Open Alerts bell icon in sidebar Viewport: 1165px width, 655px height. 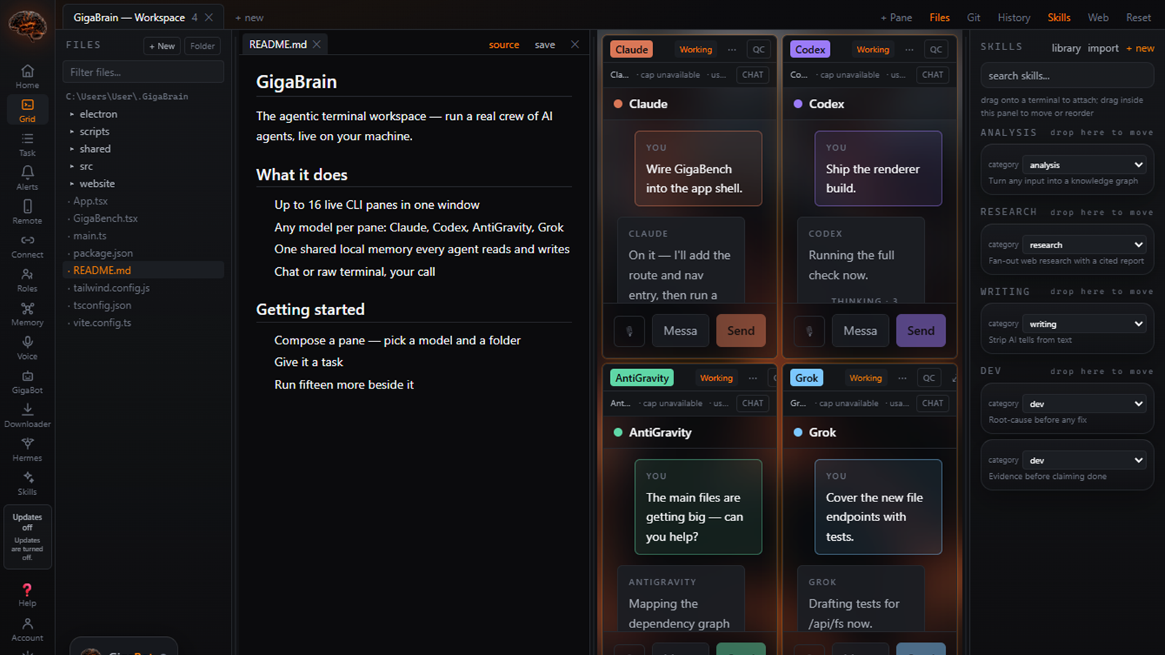click(x=27, y=178)
